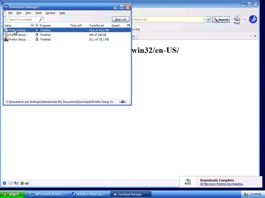Open Browser from component bar globe icon
The image size is (265, 198).
coord(5,183)
